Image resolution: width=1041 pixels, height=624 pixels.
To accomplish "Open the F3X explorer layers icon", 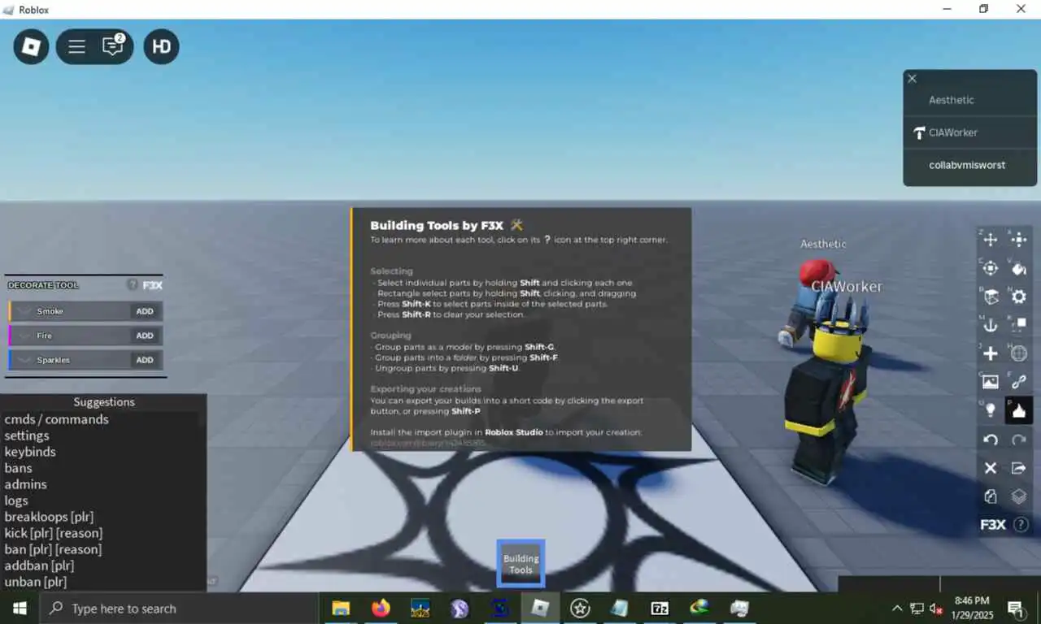I will point(1018,496).
